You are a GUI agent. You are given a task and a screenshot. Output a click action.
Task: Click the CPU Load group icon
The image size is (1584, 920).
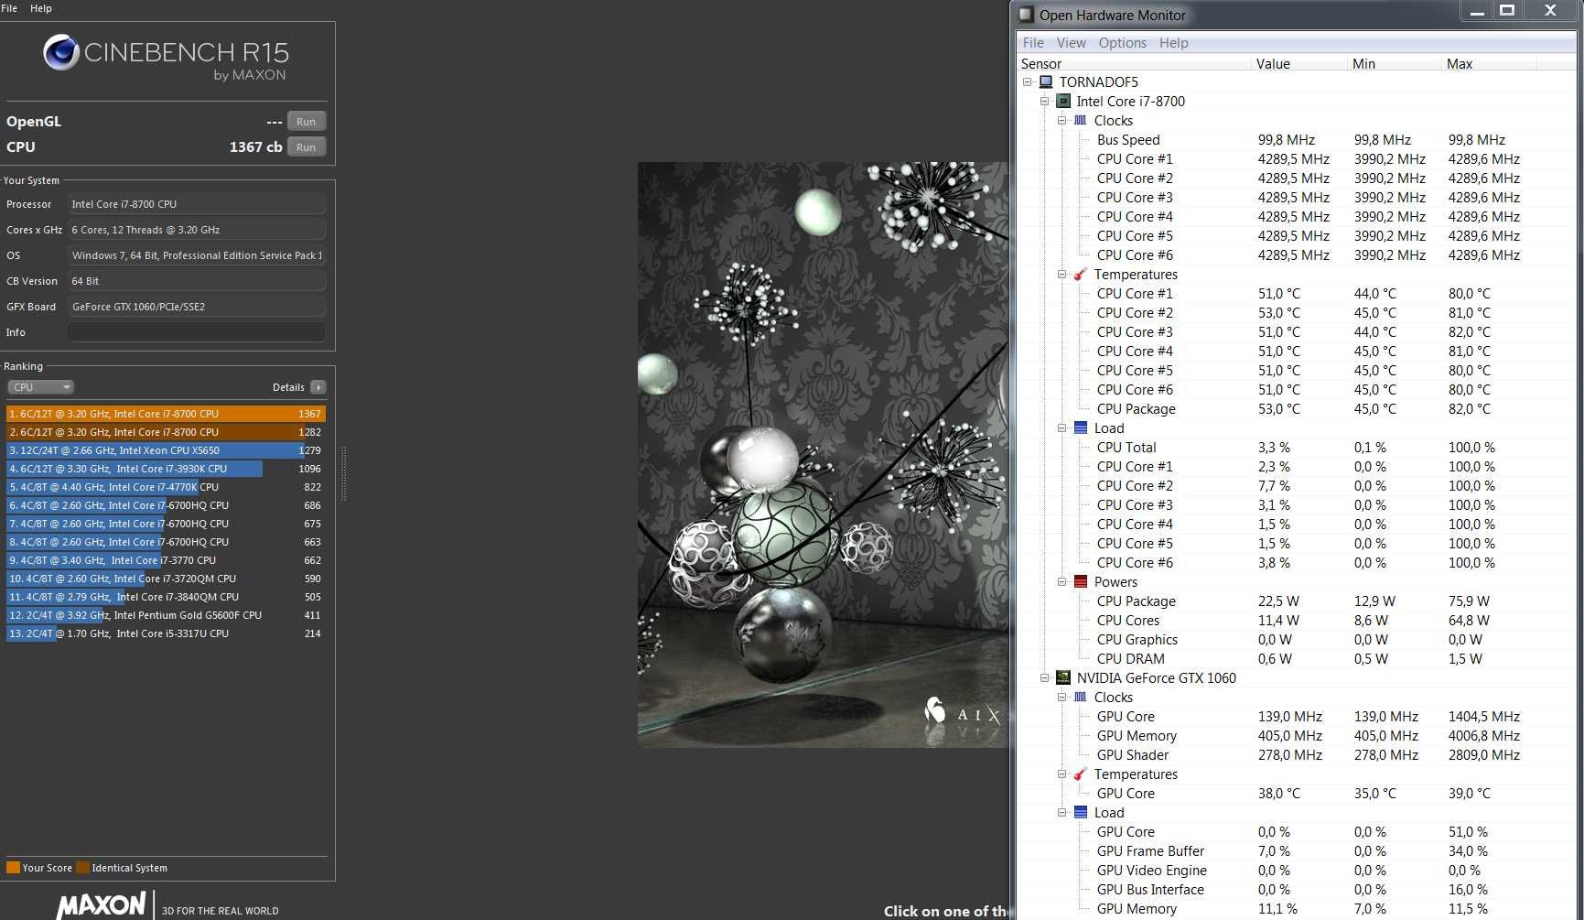tap(1081, 428)
